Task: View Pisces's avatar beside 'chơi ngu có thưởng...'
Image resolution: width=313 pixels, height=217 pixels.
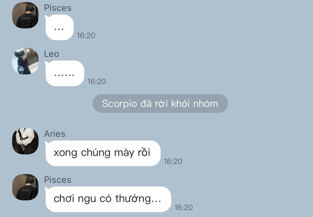Action: 25,187
